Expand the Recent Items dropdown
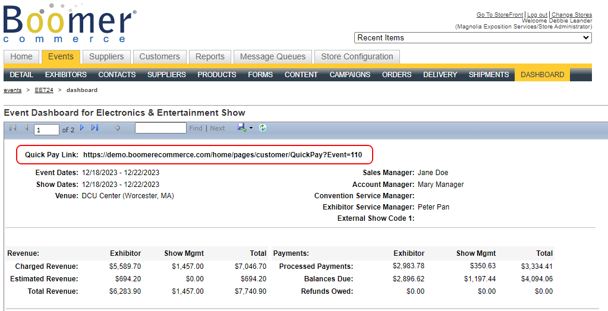Viewport: 608px width, 311px height. [472, 37]
